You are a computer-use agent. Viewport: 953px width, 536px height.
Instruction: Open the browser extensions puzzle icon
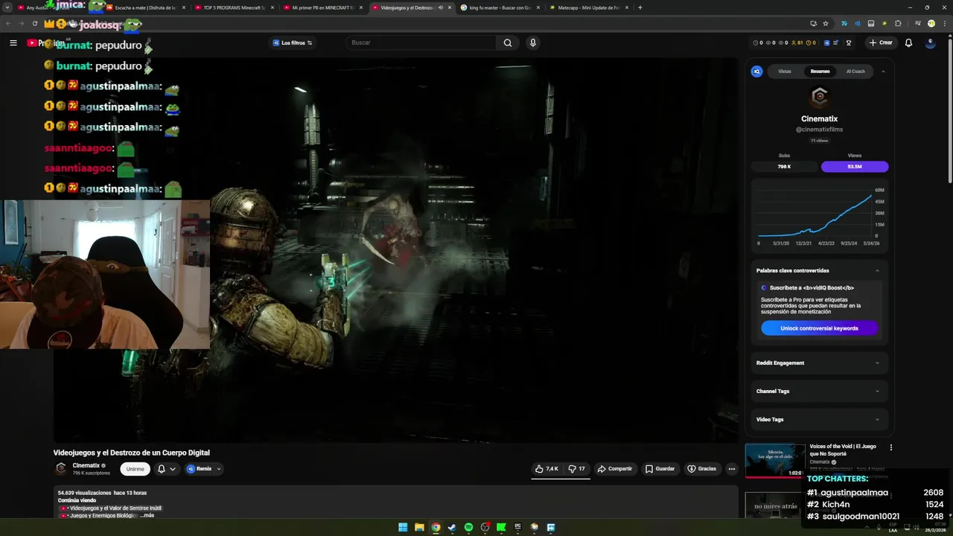point(898,24)
